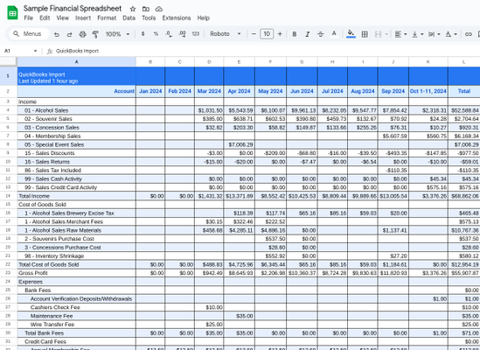The height and width of the screenshot is (350, 480).
Task: Select Cost of Goods Sold row label
Action: (77, 205)
